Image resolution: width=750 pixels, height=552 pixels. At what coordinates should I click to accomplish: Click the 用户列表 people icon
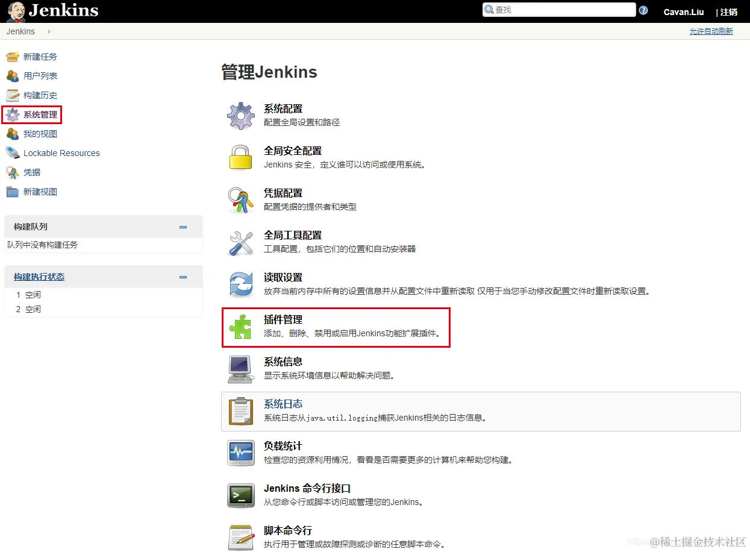pyautogui.click(x=13, y=76)
